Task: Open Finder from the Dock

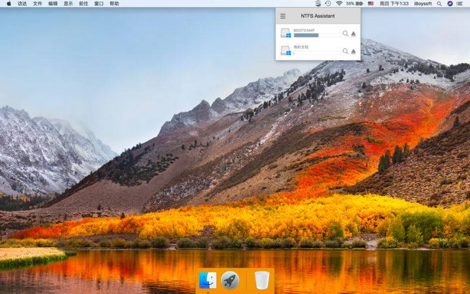Action: (x=208, y=280)
